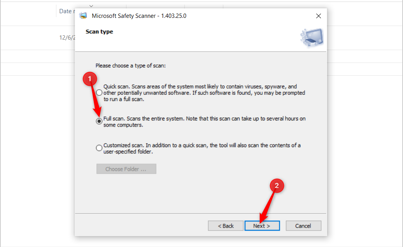Select the Full scan radio button
The height and width of the screenshot is (247, 403).
point(99,121)
